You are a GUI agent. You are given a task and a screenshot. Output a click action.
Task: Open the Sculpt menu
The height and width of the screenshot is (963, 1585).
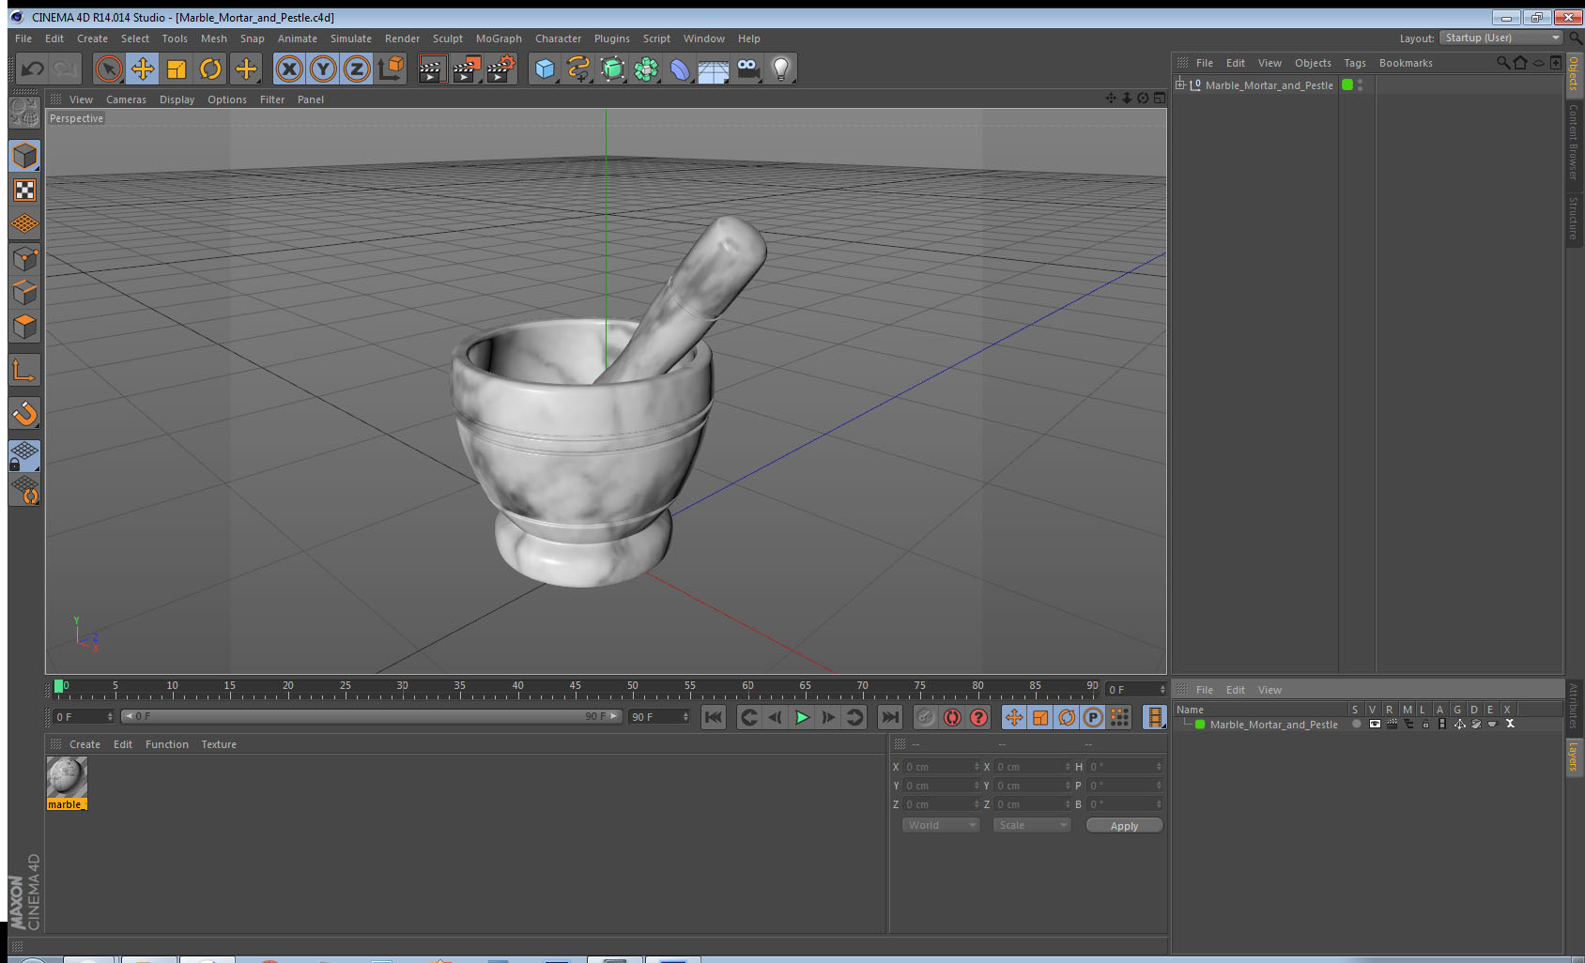pos(448,38)
